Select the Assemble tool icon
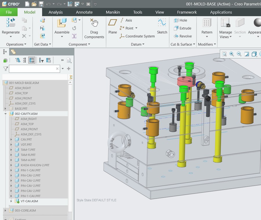This screenshot has height=220, width=261. (x=62, y=23)
